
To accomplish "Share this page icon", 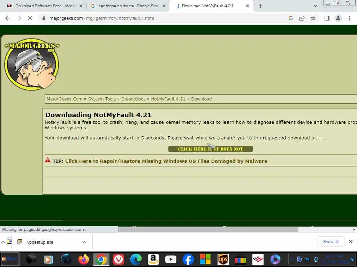I will pyautogui.click(x=302, y=18).
